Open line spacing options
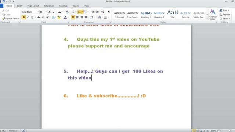235x132 pixels. [x=92, y=17]
